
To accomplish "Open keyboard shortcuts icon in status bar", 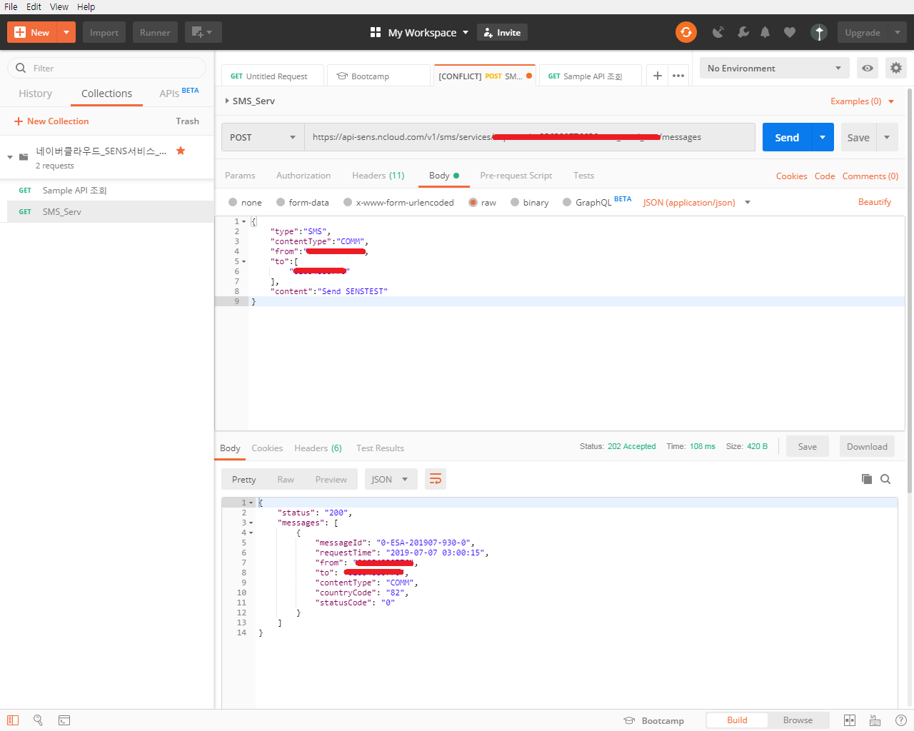I will pyautogui.click(x=875, y=720).
